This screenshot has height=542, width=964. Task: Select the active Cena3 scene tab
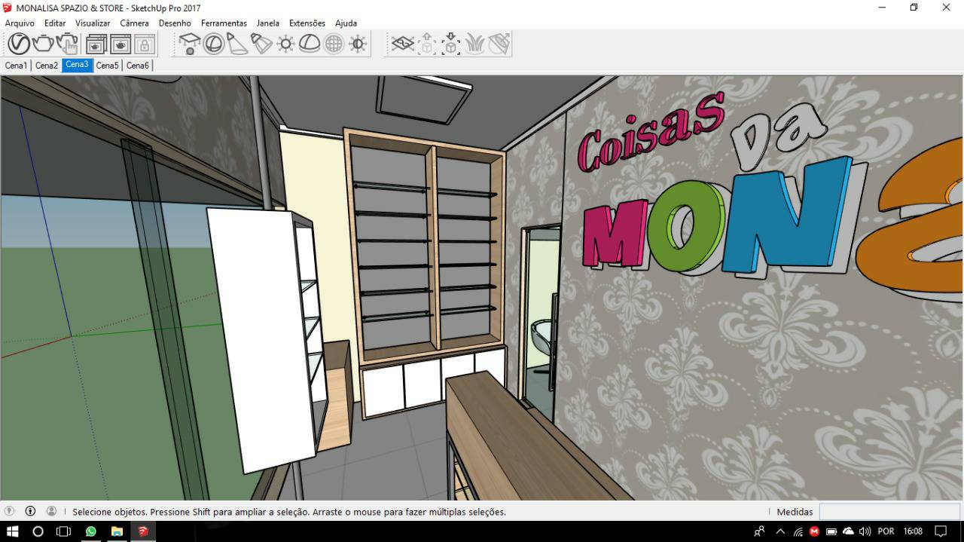[77, 65]
